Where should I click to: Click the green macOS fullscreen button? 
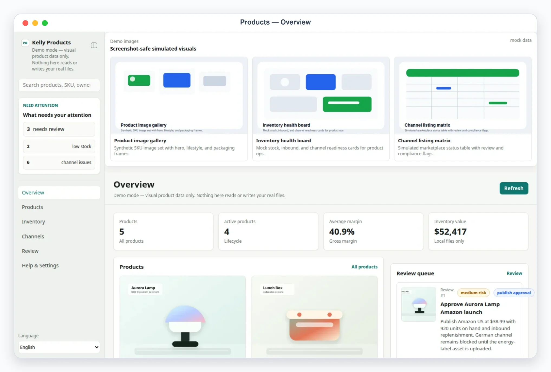[x=45, y=23]
